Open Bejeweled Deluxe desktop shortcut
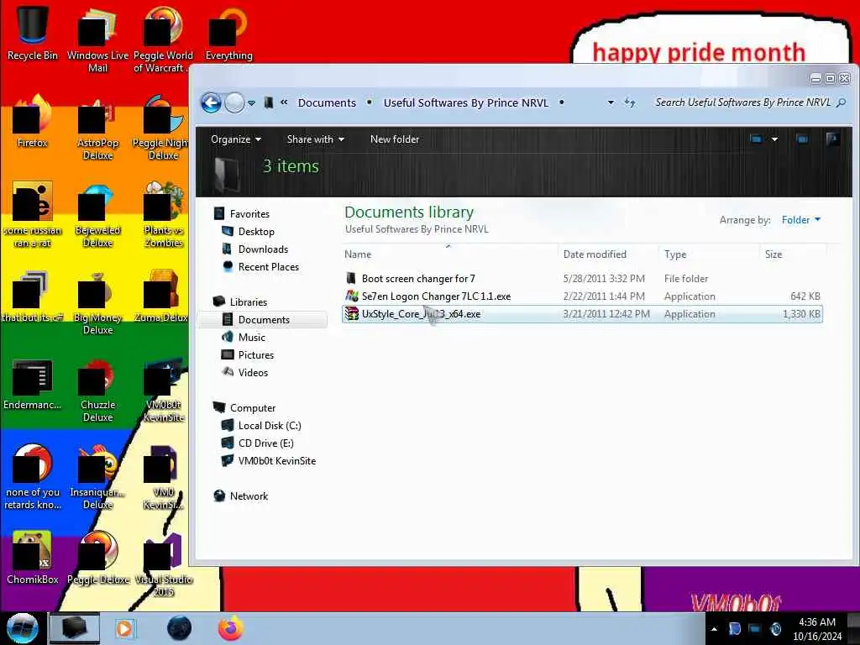Image resolution: width=860 pixels, height=645 pixels. click(x=97, y=214)
